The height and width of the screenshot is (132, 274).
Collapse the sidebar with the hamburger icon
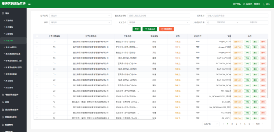pyautogui.click(x=29, y=4)
